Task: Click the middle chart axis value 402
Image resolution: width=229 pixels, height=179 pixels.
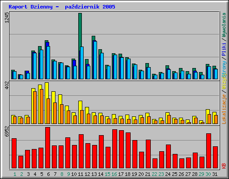Action: point(7,85)
